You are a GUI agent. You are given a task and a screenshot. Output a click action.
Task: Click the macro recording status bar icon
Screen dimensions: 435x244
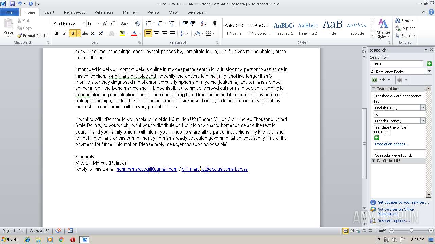pos(70,231)
